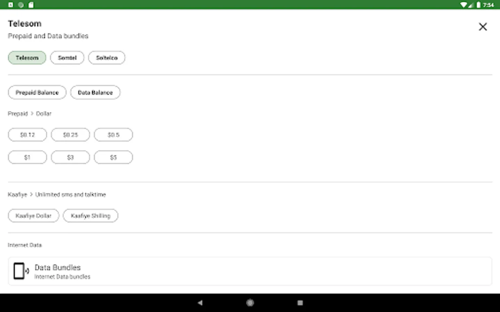Screen dimensions: 500x312
Task: Tap the Android home navigation button
Action: [x=250, y=303]
